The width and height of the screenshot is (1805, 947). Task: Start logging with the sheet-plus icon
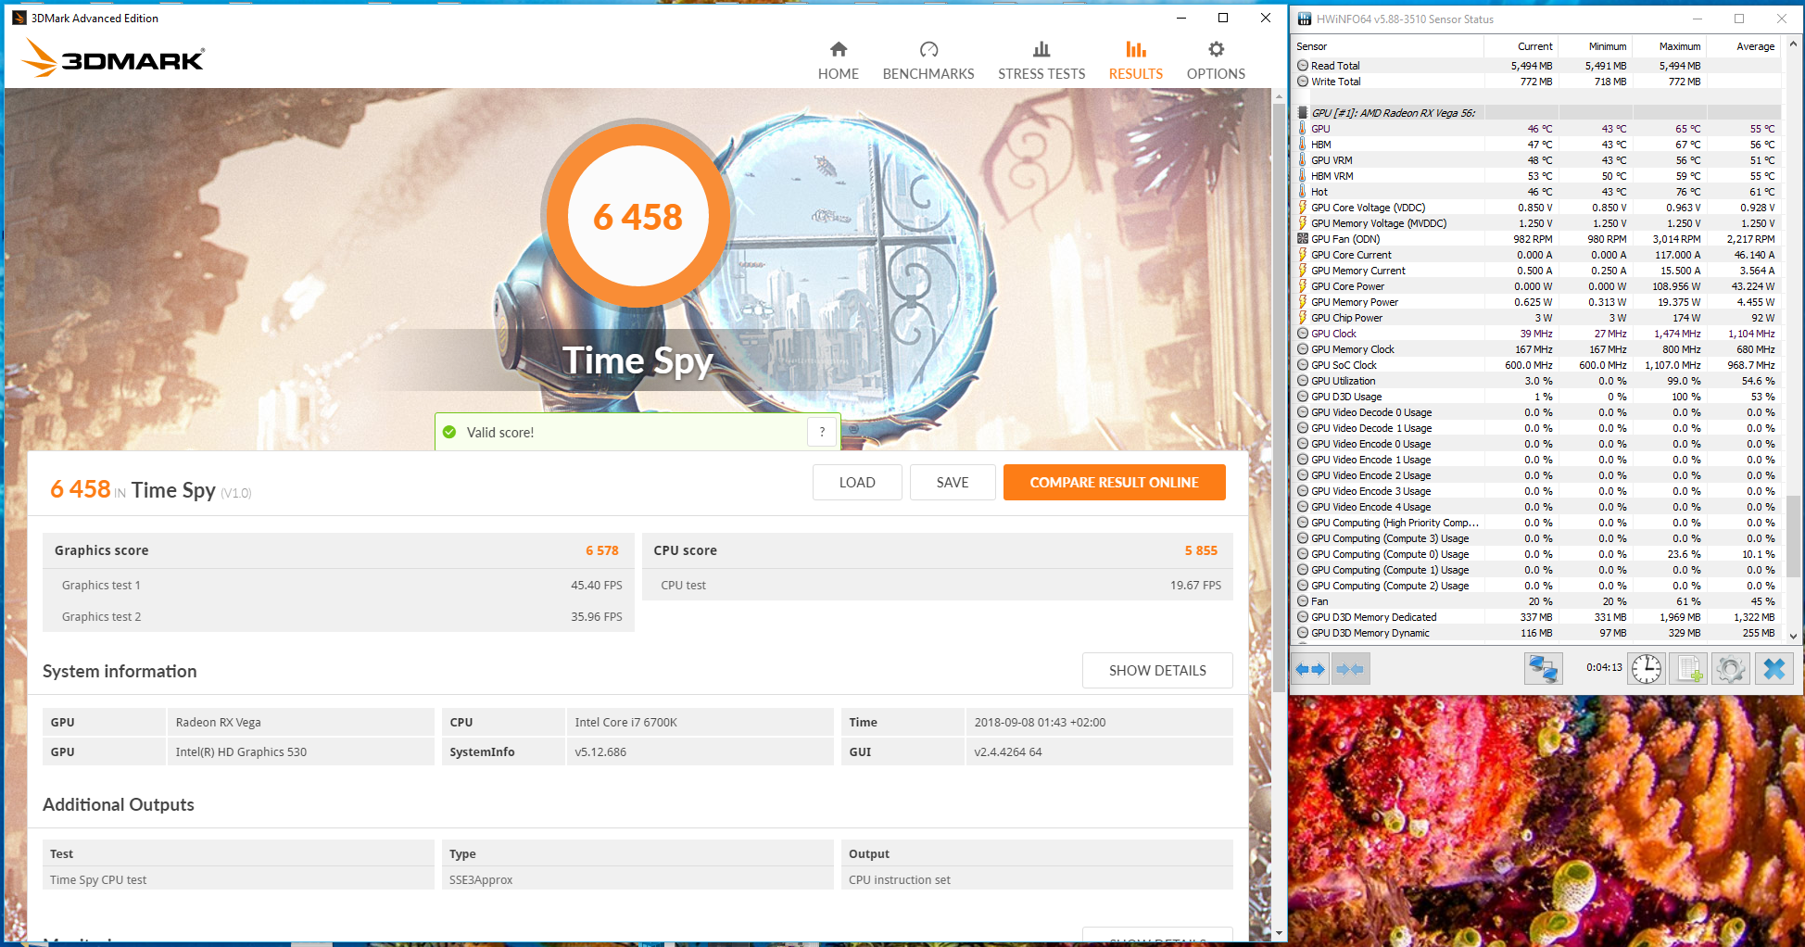click(x=1688, y=669)
